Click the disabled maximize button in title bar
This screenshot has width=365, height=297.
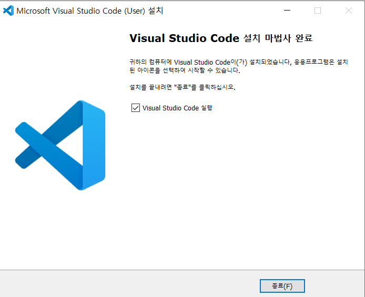point(318,11)
